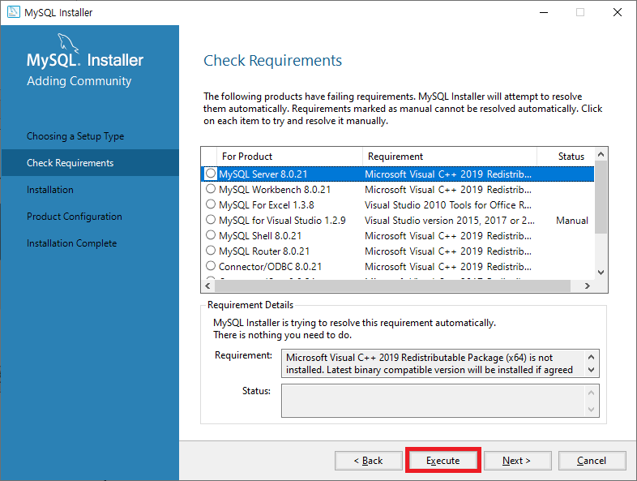
Task: Click the requirements list vertical scrollbar thumb
Action: pos(601,197)
